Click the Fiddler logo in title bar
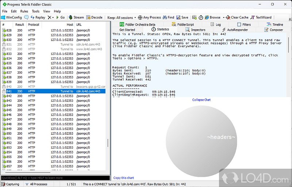Viewport: 292px width, 187px height. 4,4
